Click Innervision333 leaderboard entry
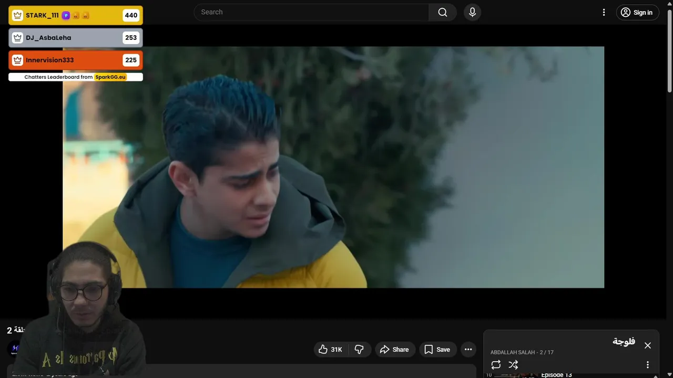 [76, 60]
